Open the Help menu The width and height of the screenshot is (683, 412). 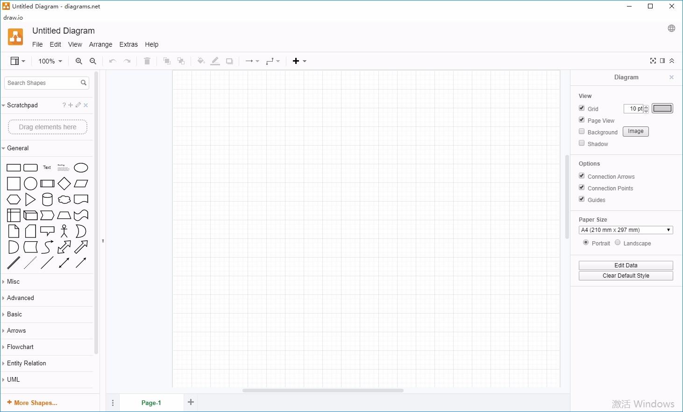pyautogui.click(x=151, y=44)
